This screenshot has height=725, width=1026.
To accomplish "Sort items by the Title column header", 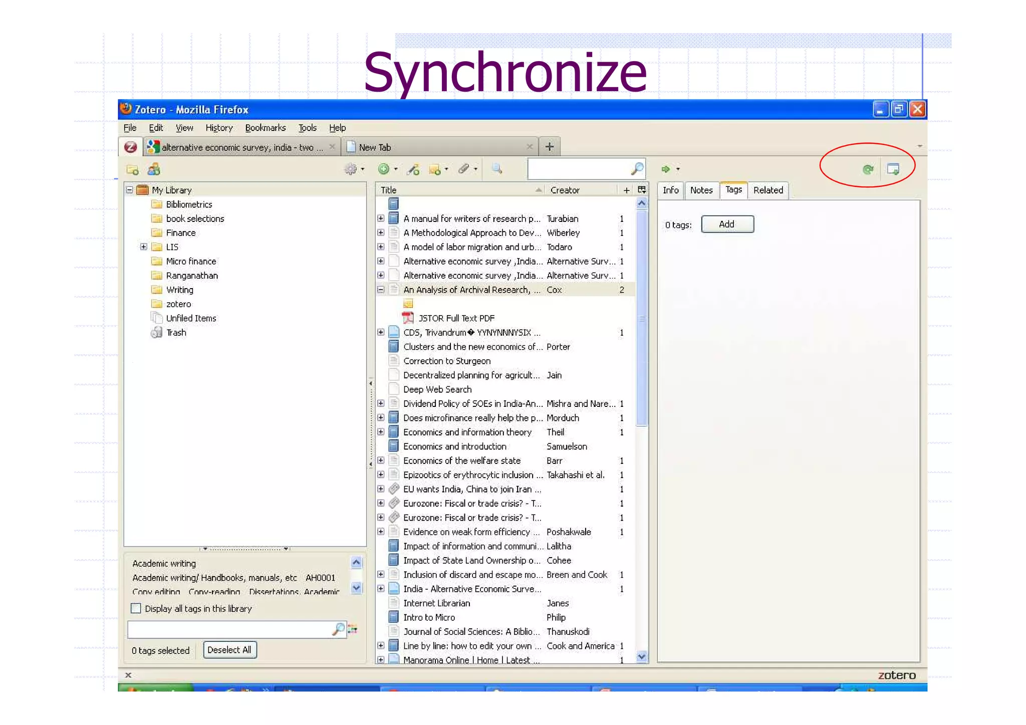I will coord(460,190).
